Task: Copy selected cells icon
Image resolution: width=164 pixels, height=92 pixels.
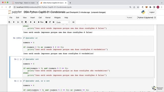Action: [x=22, y=22]
